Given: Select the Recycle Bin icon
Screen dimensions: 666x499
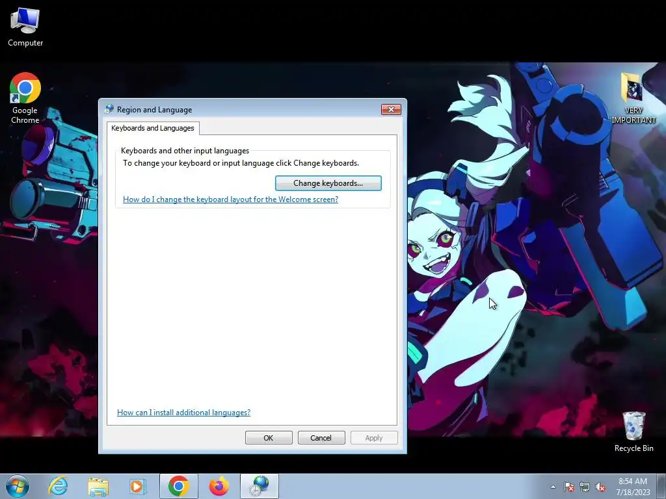Looking at the screenshot, I should pos(633,432).
